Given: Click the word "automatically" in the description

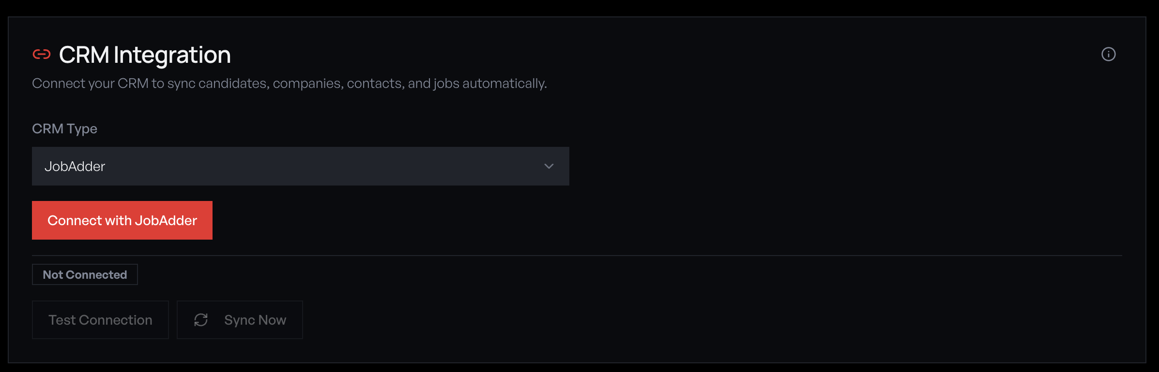Looking at the screenshot, I should (x=504, y=84).
